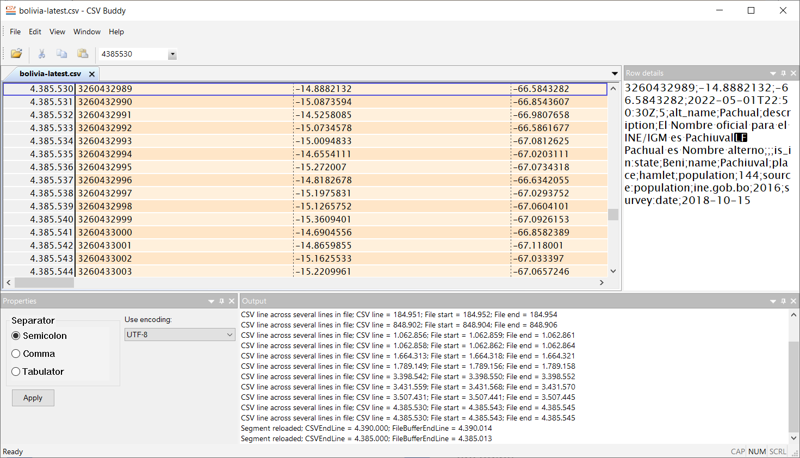Close the Row details panel
800x458 pixels.
pyautogui.click(x=793, y=73)
